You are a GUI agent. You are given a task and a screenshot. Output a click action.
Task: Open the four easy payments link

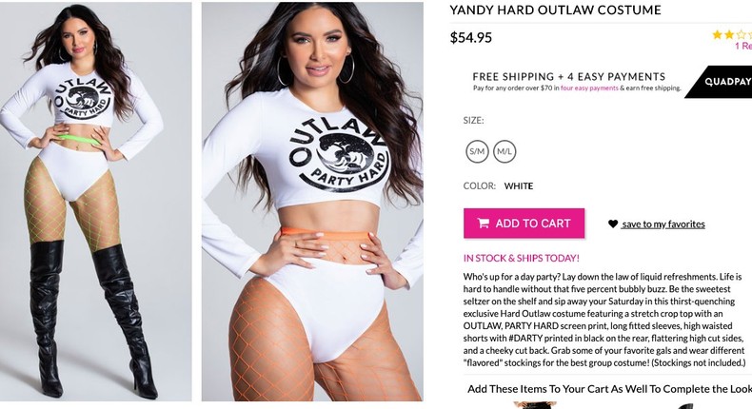[589, 88]
